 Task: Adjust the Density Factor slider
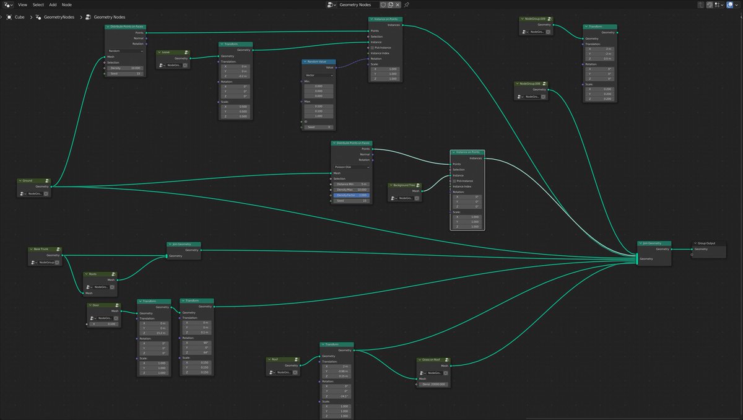click(352, 195)
